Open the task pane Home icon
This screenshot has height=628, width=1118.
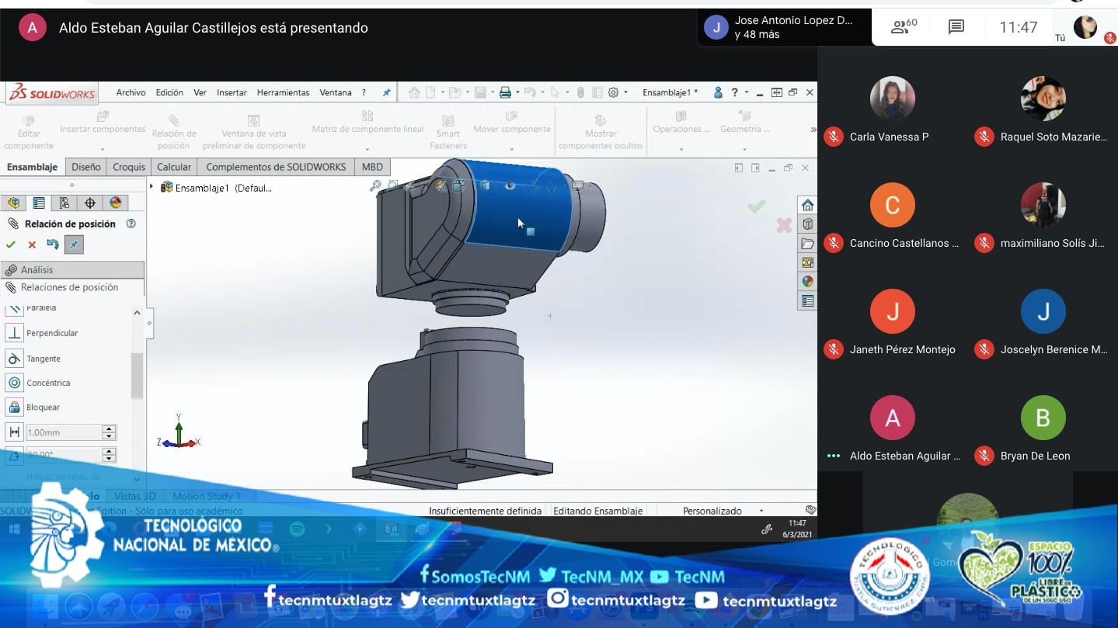pos(808,206)
